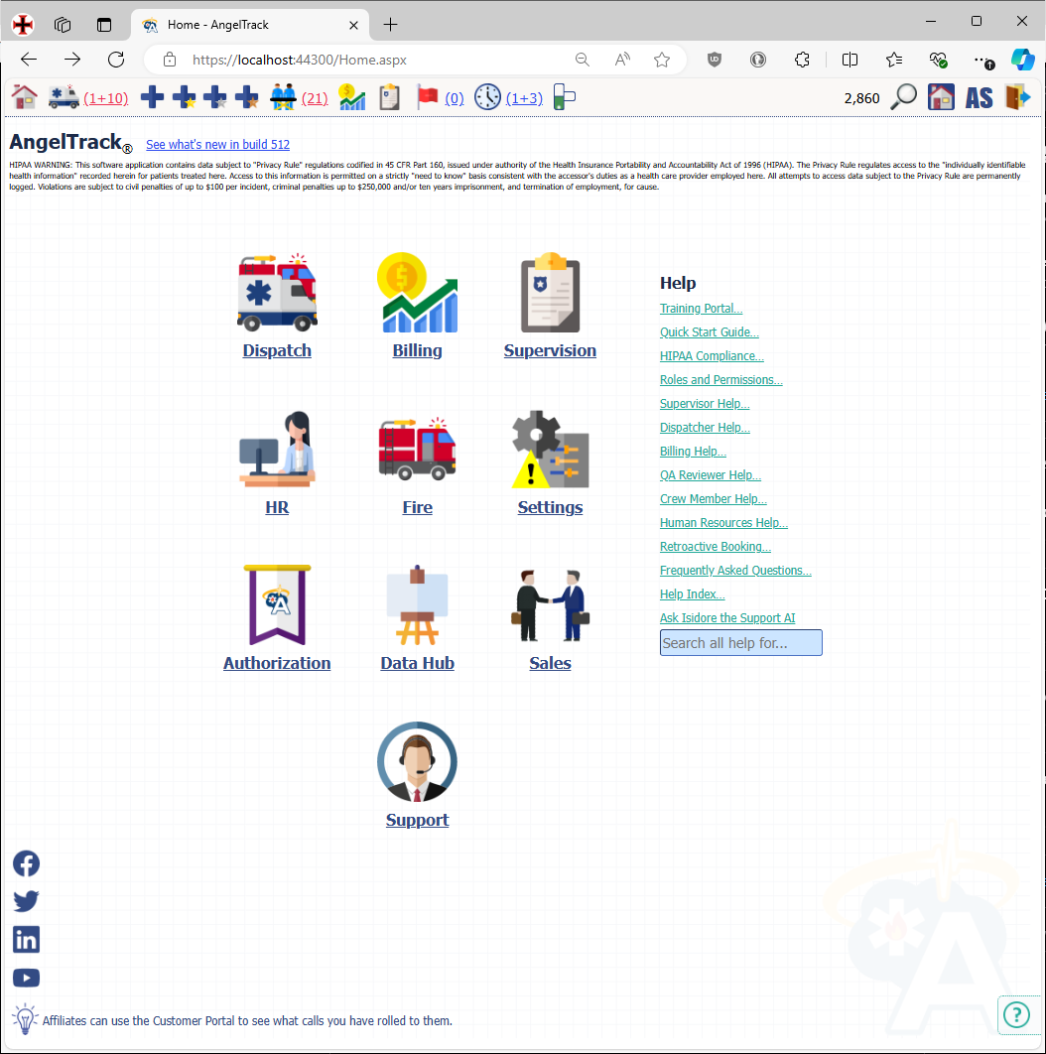Open the Supervision clipboard icon
1046x1054 pixels.
pyautogui.click(x=550, y=293)
